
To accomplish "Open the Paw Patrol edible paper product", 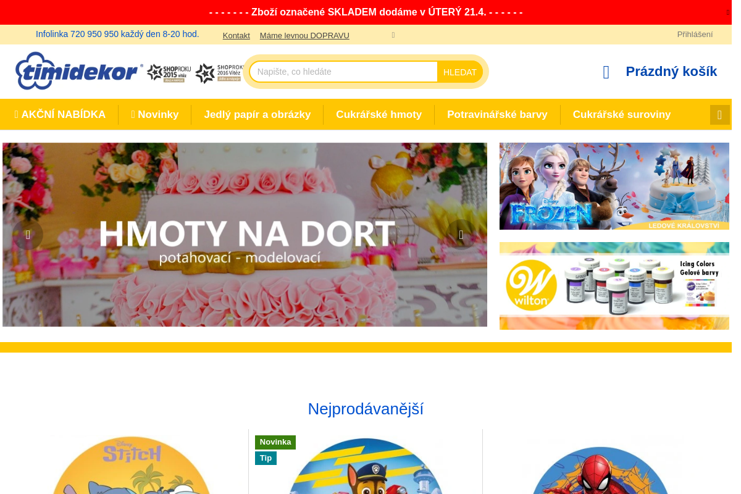I will click(x=366, y=466).
